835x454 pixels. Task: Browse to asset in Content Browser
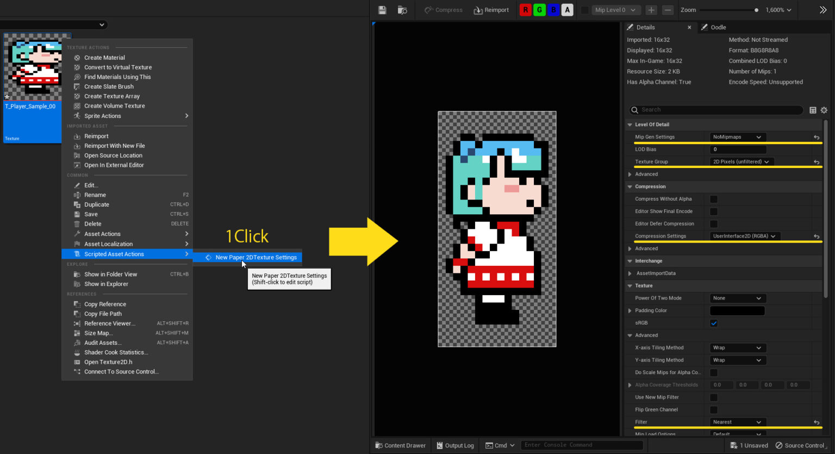click(x=403, y=10)
